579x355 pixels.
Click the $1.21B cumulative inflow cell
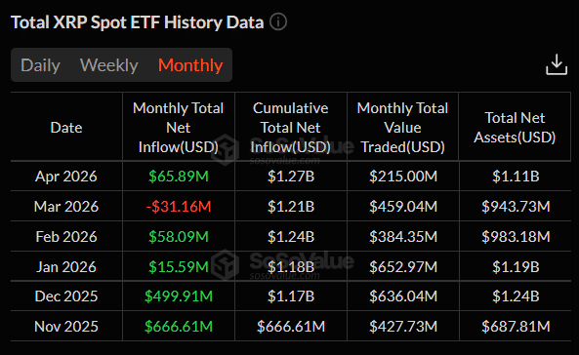pyautogui.click(x=291, y=207)
